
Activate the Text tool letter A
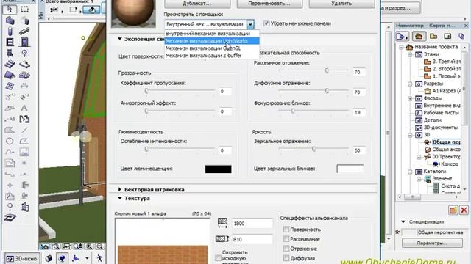(x=24, y=108)
